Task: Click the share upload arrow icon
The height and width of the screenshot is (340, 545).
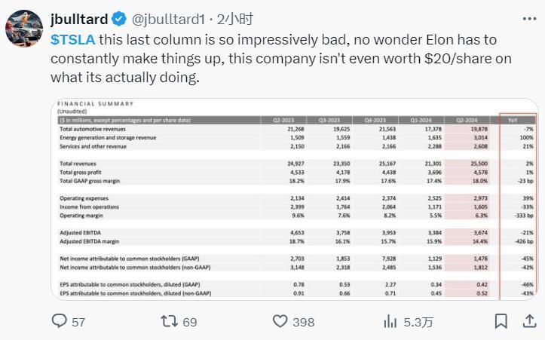Action: pyautogui.click(x=527, y=321)
